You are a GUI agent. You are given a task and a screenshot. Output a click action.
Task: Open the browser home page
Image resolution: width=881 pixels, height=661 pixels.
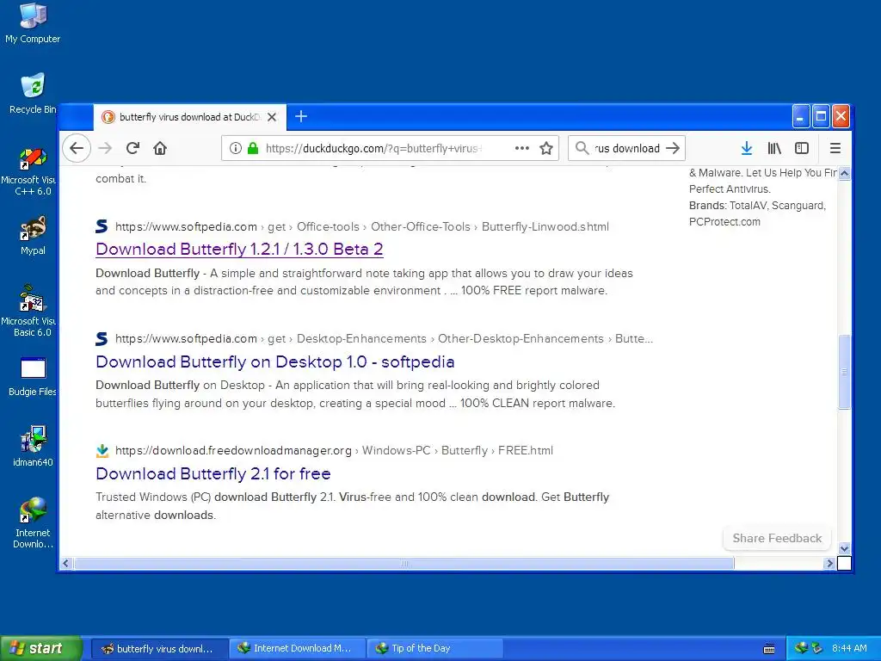[160, 148]
